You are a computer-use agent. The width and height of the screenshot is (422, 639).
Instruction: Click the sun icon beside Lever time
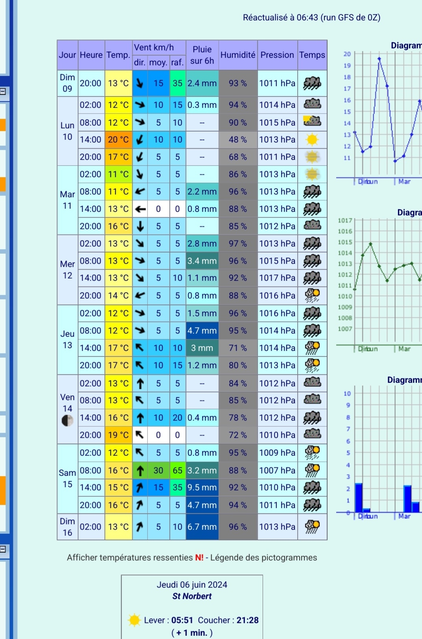[x=134, y=620]
